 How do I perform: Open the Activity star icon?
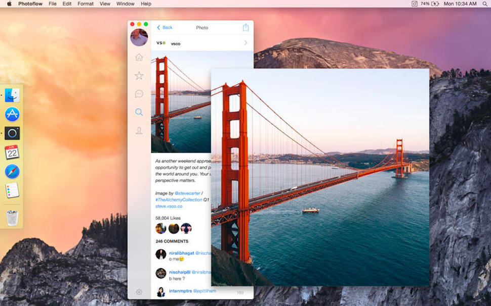pos(138,76)
